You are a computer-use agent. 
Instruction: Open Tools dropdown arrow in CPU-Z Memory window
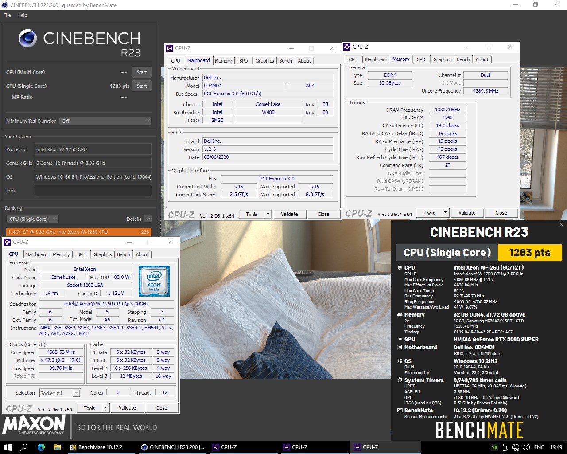445,213
